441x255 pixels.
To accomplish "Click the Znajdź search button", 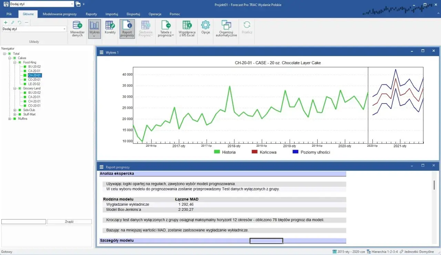I will [x=69, y=222].
